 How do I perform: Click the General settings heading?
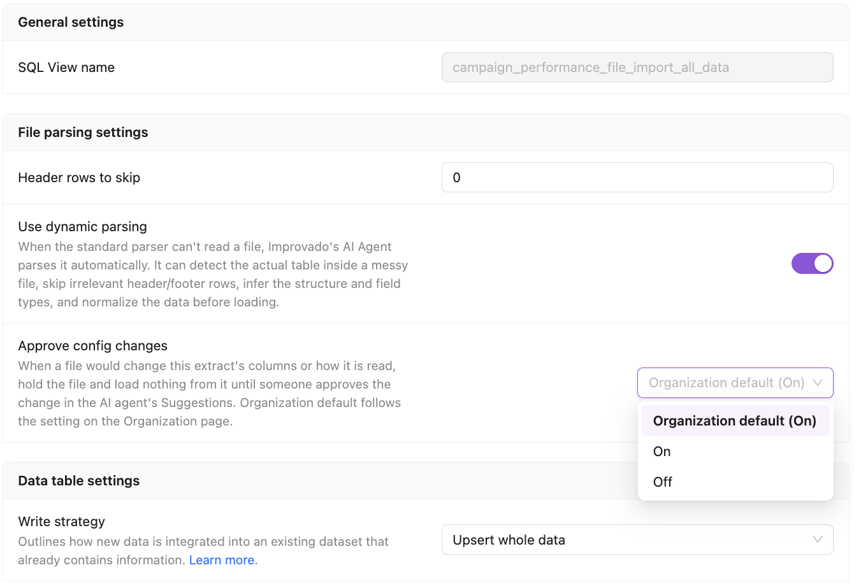click(71, 22)
